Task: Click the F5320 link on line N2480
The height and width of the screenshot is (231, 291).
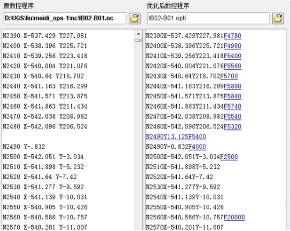Action: point(232,127)
